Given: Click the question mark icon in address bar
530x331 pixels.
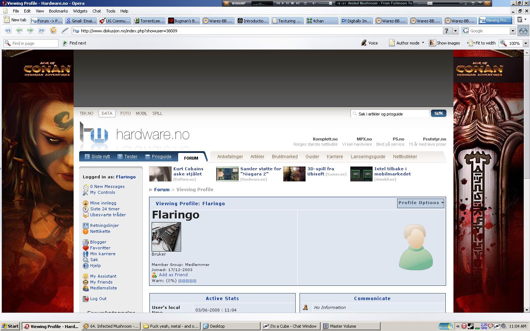Looking at the screenshot, I should pyautogui.click(x=446, y=31).
